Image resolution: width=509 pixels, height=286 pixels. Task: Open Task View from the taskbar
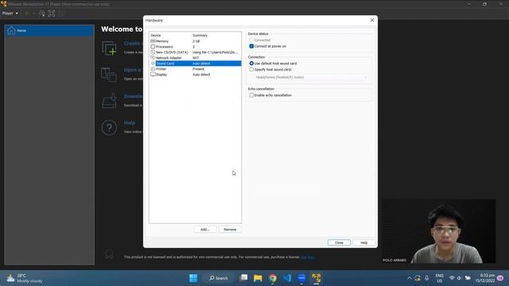click(243, 278)
